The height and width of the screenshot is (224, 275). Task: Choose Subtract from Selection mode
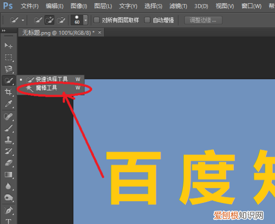pos(60,20)
